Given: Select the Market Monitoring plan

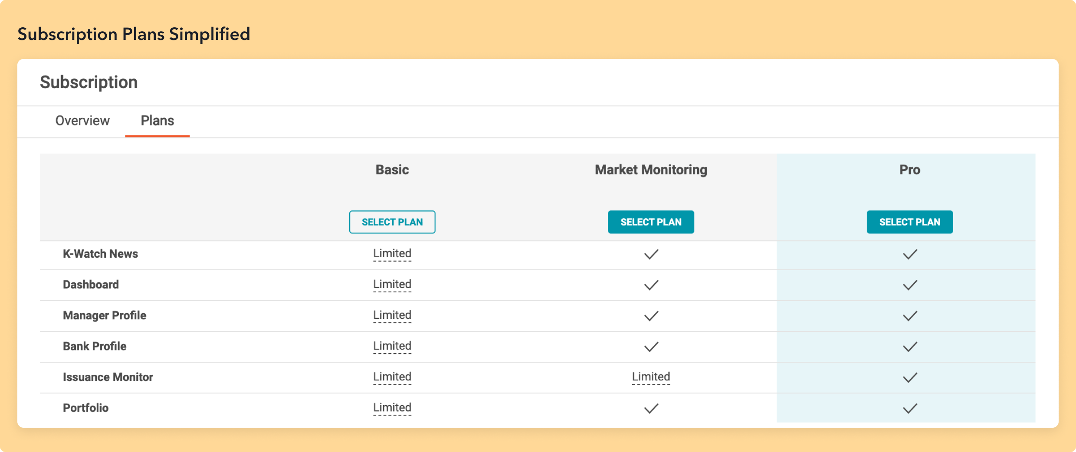Looking at the screenshot, I should 651,222.
